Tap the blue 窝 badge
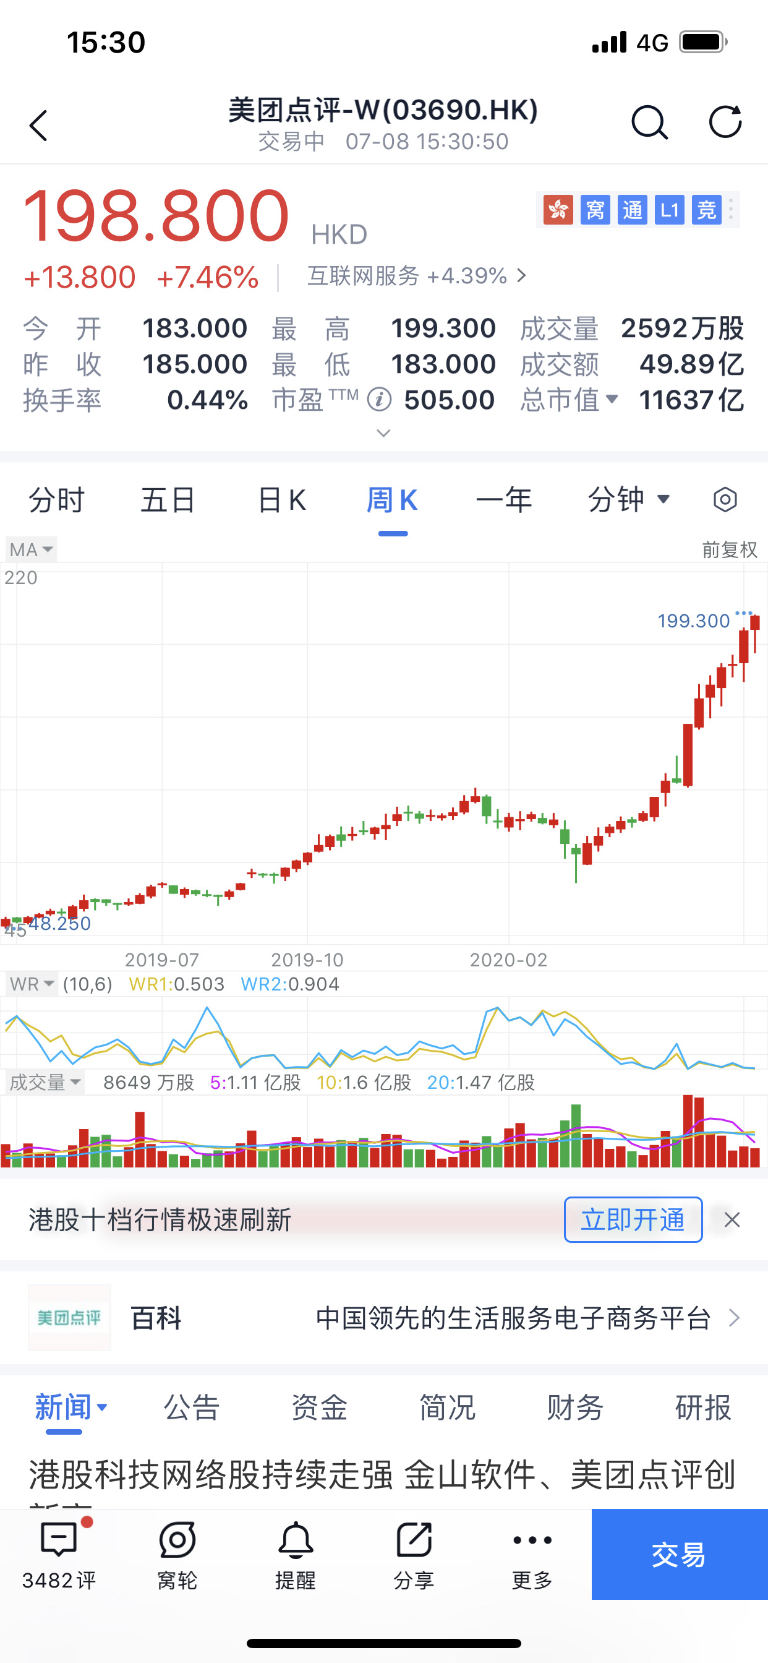The height and width of the screenshot is (1663, 768). [x=595, y=210]
